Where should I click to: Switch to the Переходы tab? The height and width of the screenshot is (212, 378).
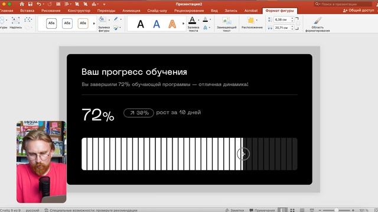(x=106, y=11)
